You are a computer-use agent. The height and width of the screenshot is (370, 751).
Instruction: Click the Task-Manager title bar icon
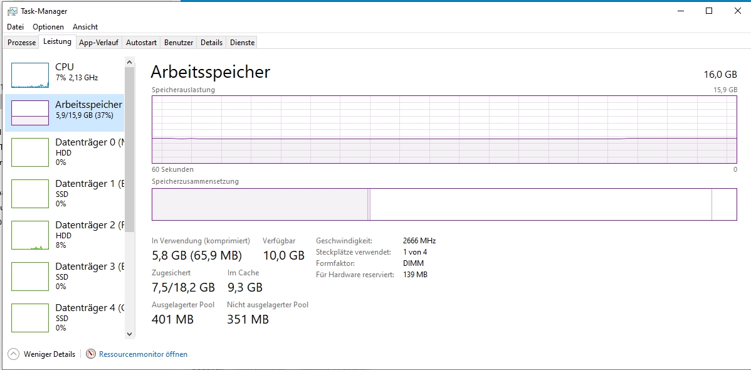pyautogui.click(x=12, y=11)
